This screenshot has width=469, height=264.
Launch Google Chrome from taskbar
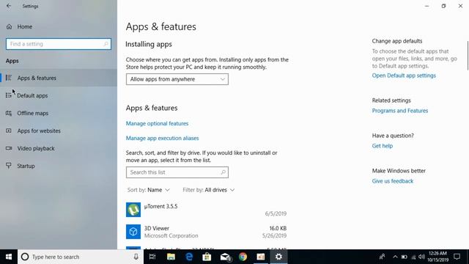(243, 257)
